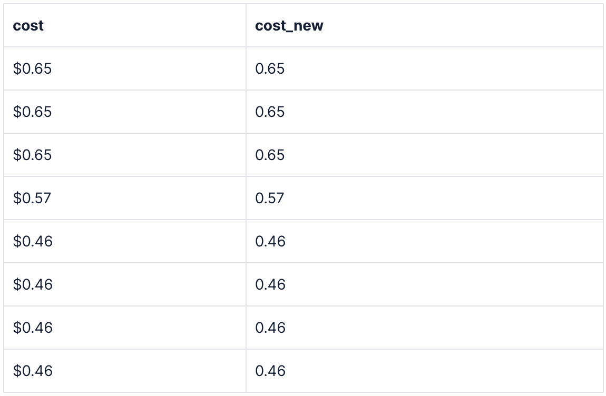
Task: Click the $0.57 cost cell
Action: 32,199
